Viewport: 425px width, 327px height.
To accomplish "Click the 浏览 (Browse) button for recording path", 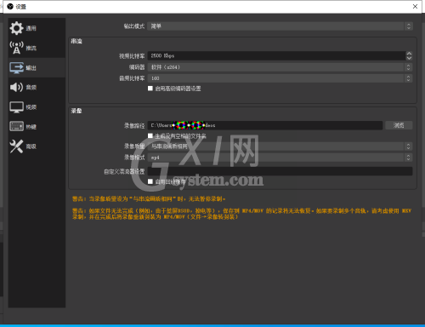I will (x=399, y=125).
